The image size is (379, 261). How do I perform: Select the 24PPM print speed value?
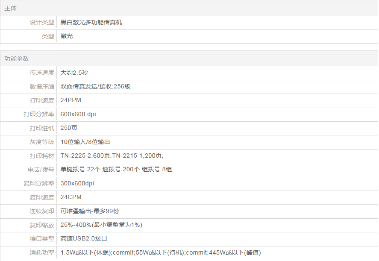coord(71,100)
